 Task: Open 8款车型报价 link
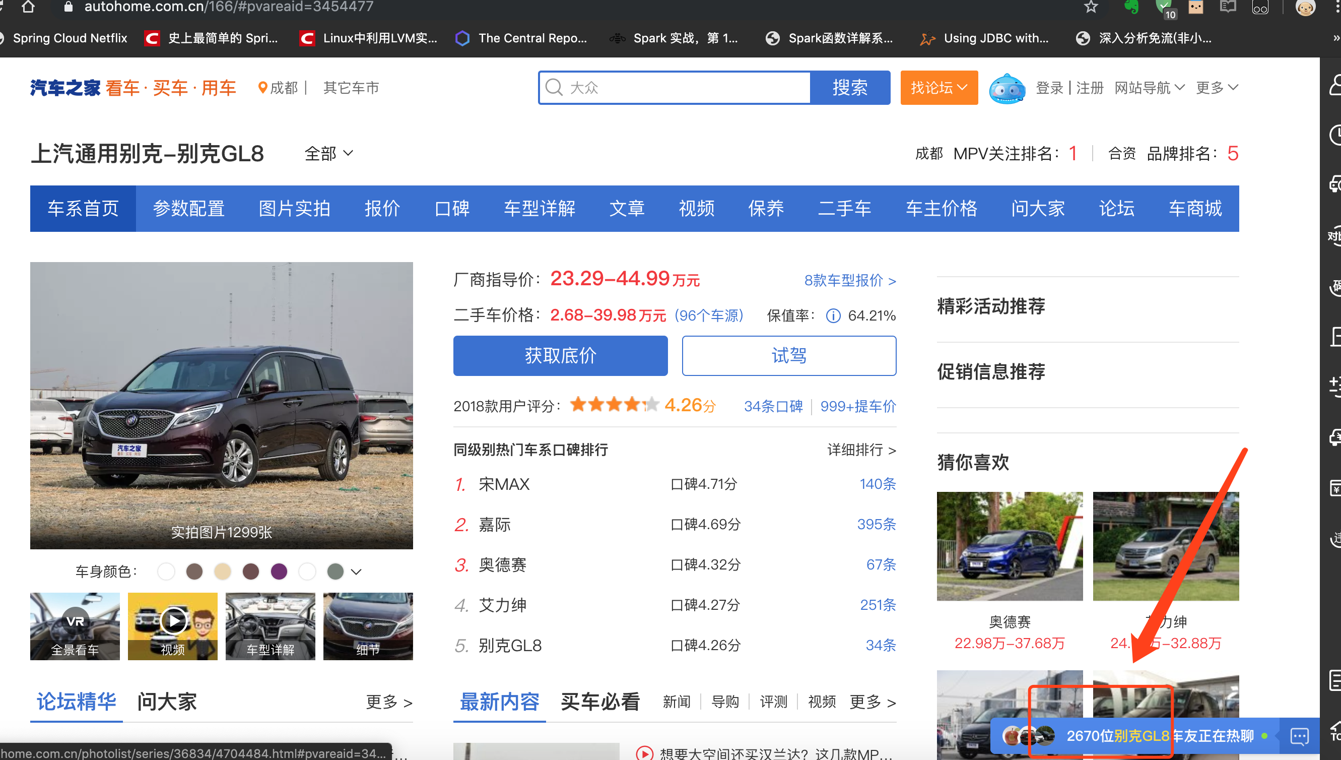(850, 281)
